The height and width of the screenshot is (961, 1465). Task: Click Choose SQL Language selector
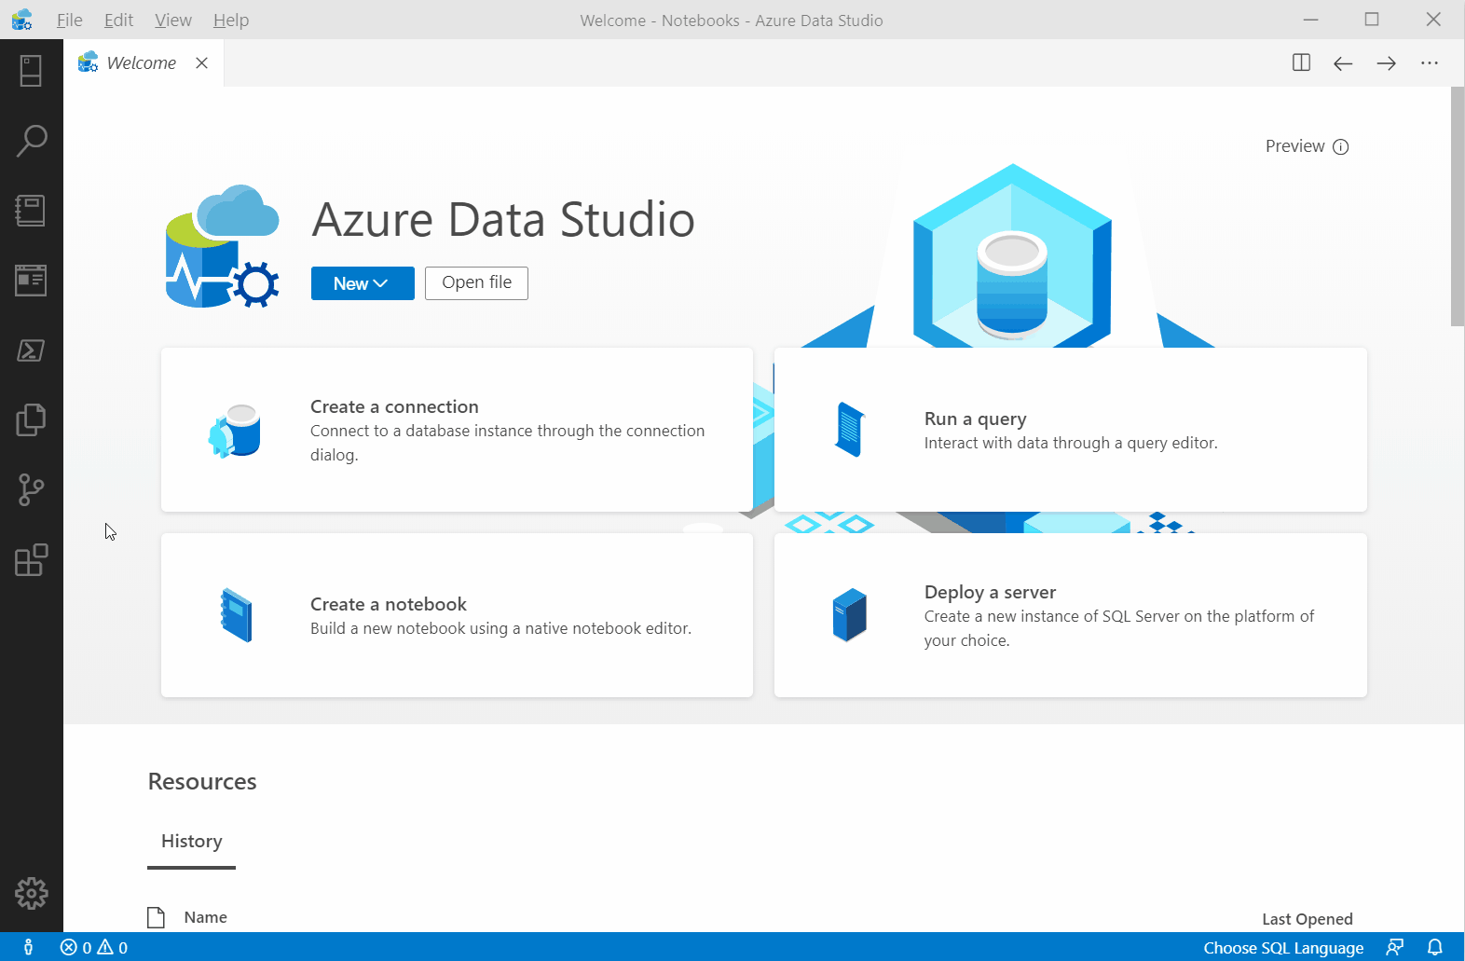[x=1282, y=947]
